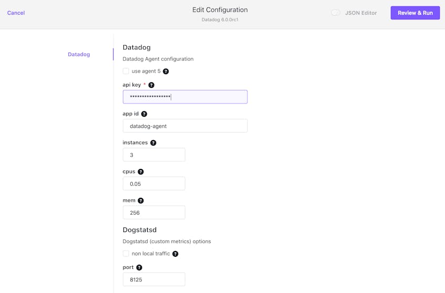Focus the api key password field

(185, 97)
